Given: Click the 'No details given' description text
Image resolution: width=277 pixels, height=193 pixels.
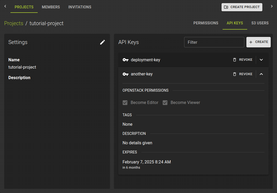Looking at the screenshot, I should 137,143.
